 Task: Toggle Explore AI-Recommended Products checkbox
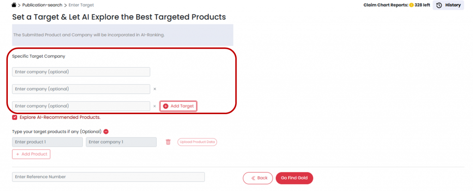(x=14, y=117)
